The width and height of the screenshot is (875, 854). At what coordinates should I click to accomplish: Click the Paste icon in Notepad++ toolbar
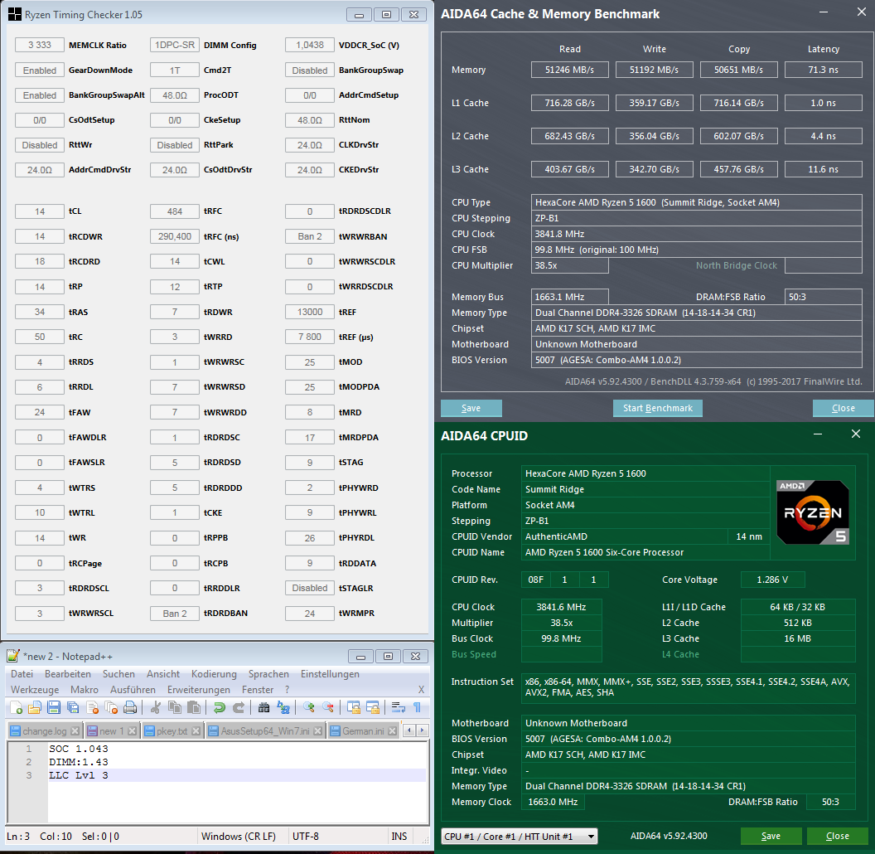pos(194,708)
